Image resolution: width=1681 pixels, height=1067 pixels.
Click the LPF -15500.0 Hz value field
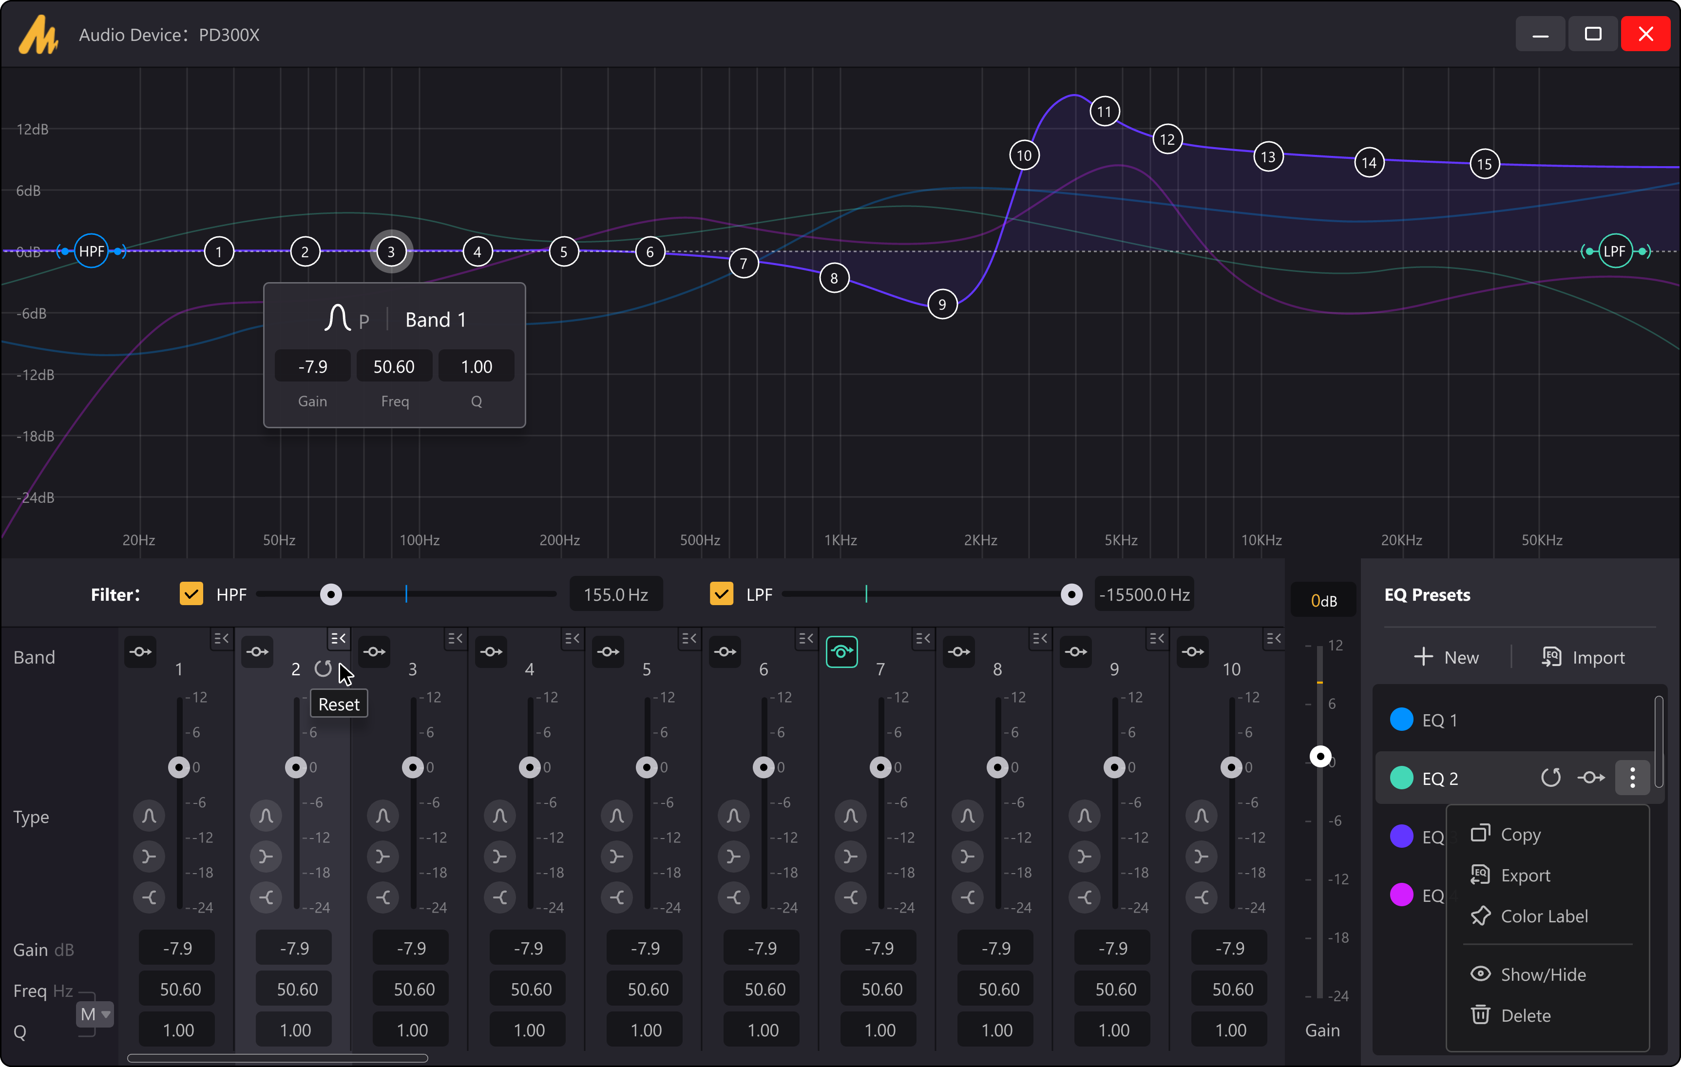[x=1144, y=594]
